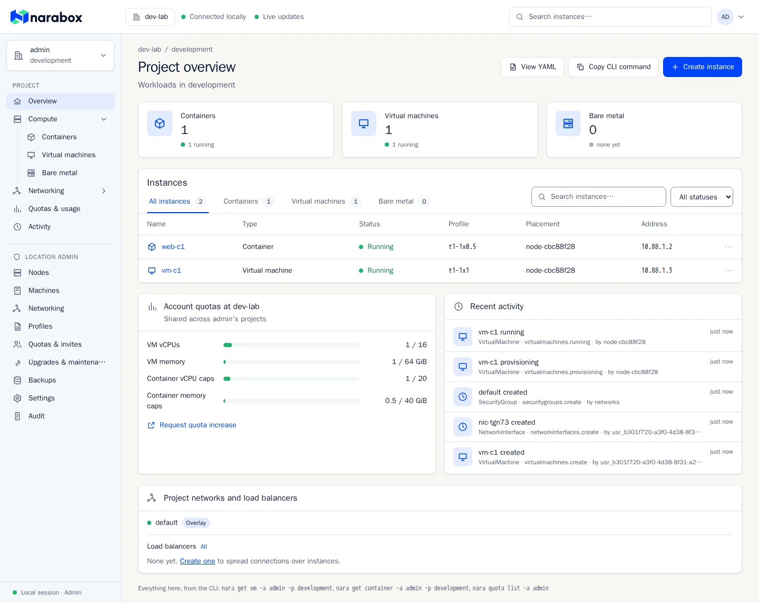Click the vm-c1 provisioning activity entry
The width and height of the screenshot is (759, 603).
[593, 367]
